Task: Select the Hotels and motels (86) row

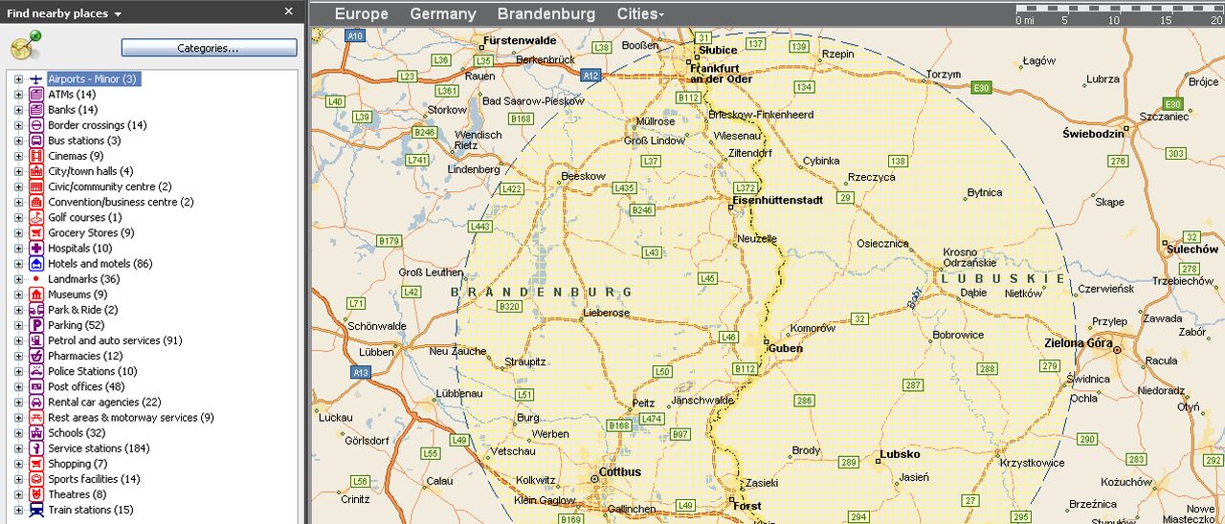Action: pyautogui.click(x=100, y=264)
